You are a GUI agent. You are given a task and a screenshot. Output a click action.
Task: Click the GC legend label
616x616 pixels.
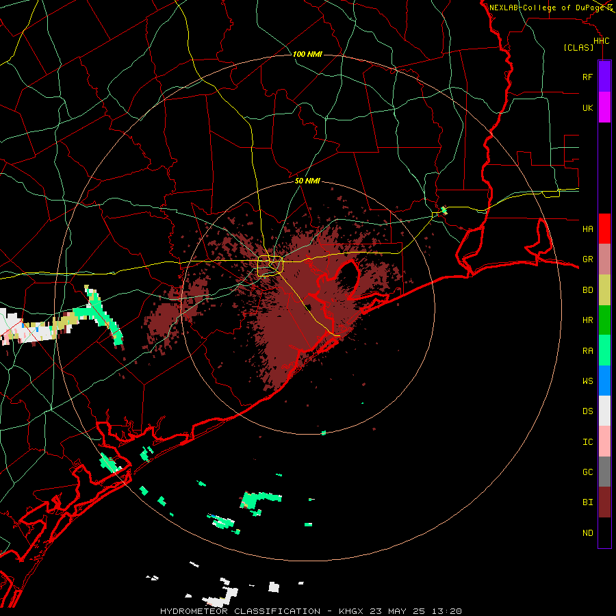coord(587,472)
